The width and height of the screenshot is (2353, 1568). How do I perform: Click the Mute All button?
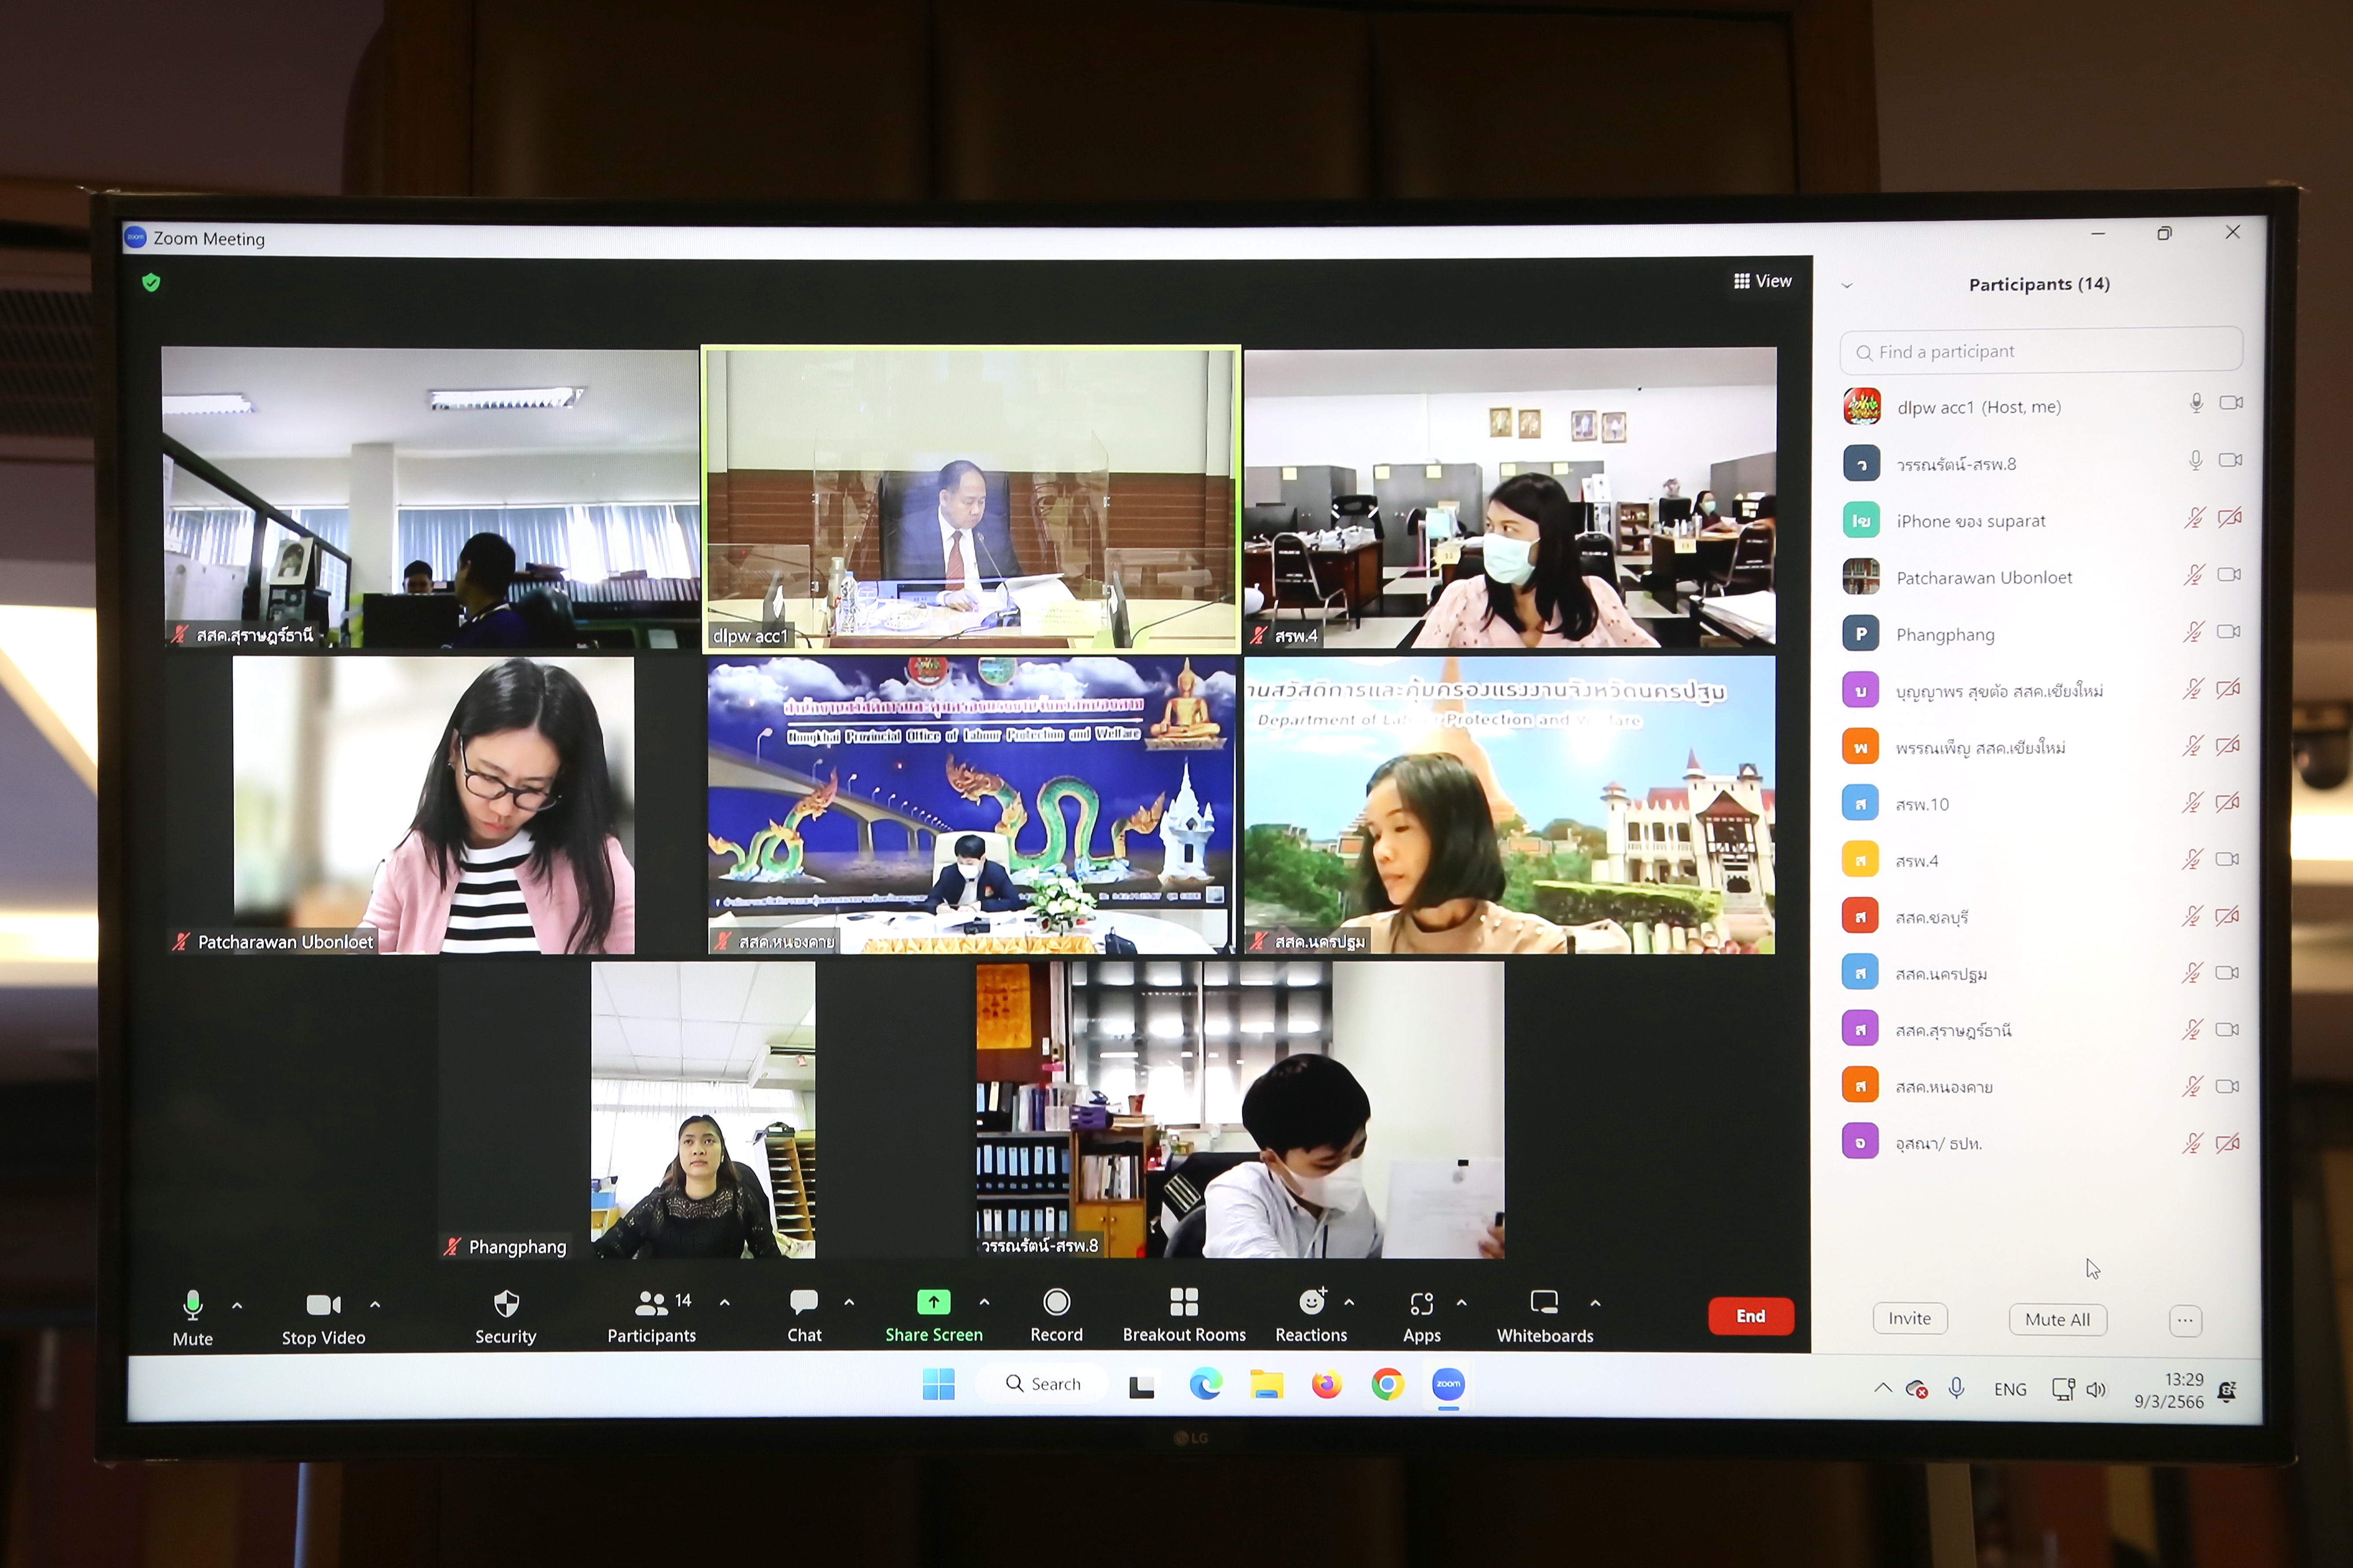coord(2057,1319)
